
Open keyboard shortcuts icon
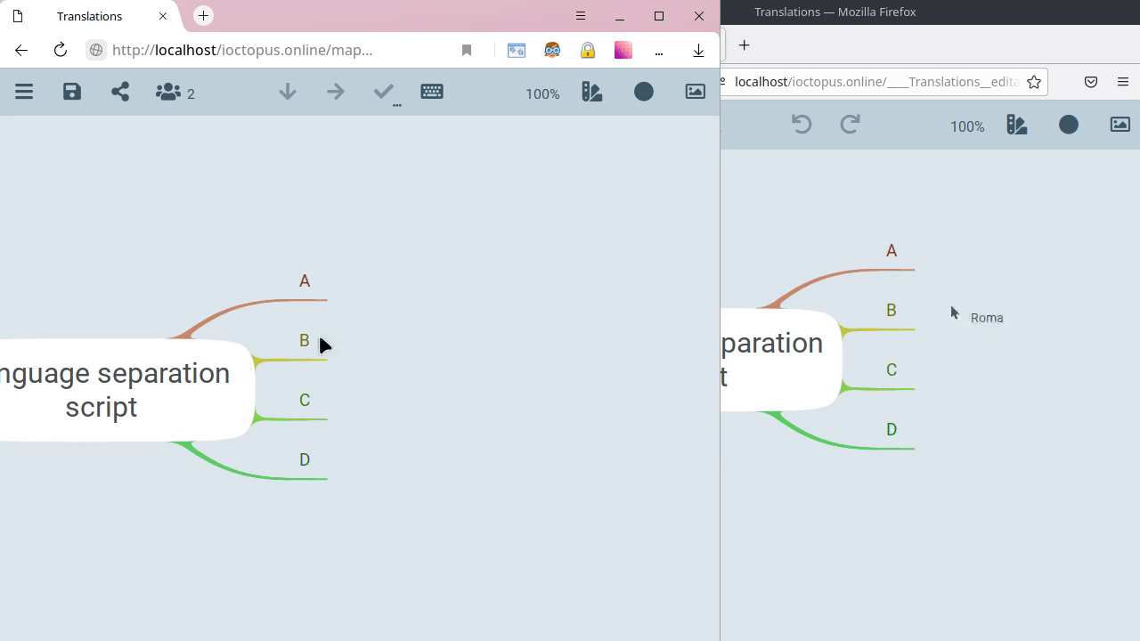tap(432, 92)
